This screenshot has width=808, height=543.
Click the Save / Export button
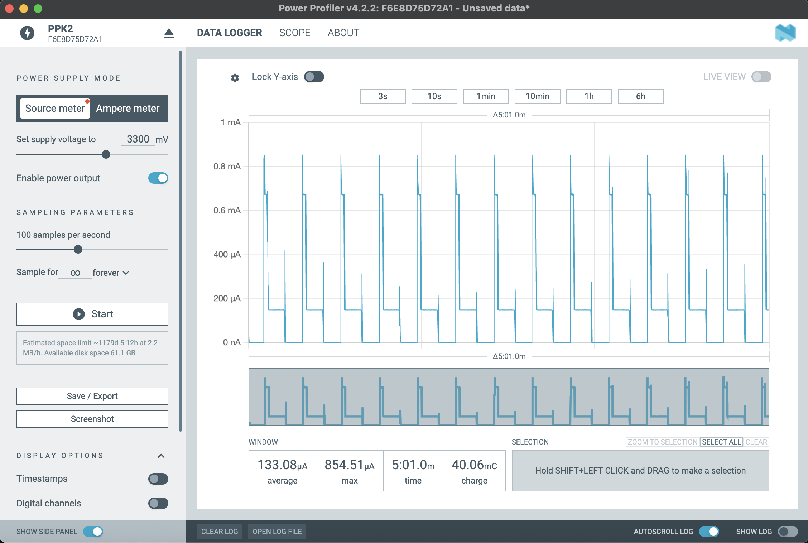[x=92, y=396]
